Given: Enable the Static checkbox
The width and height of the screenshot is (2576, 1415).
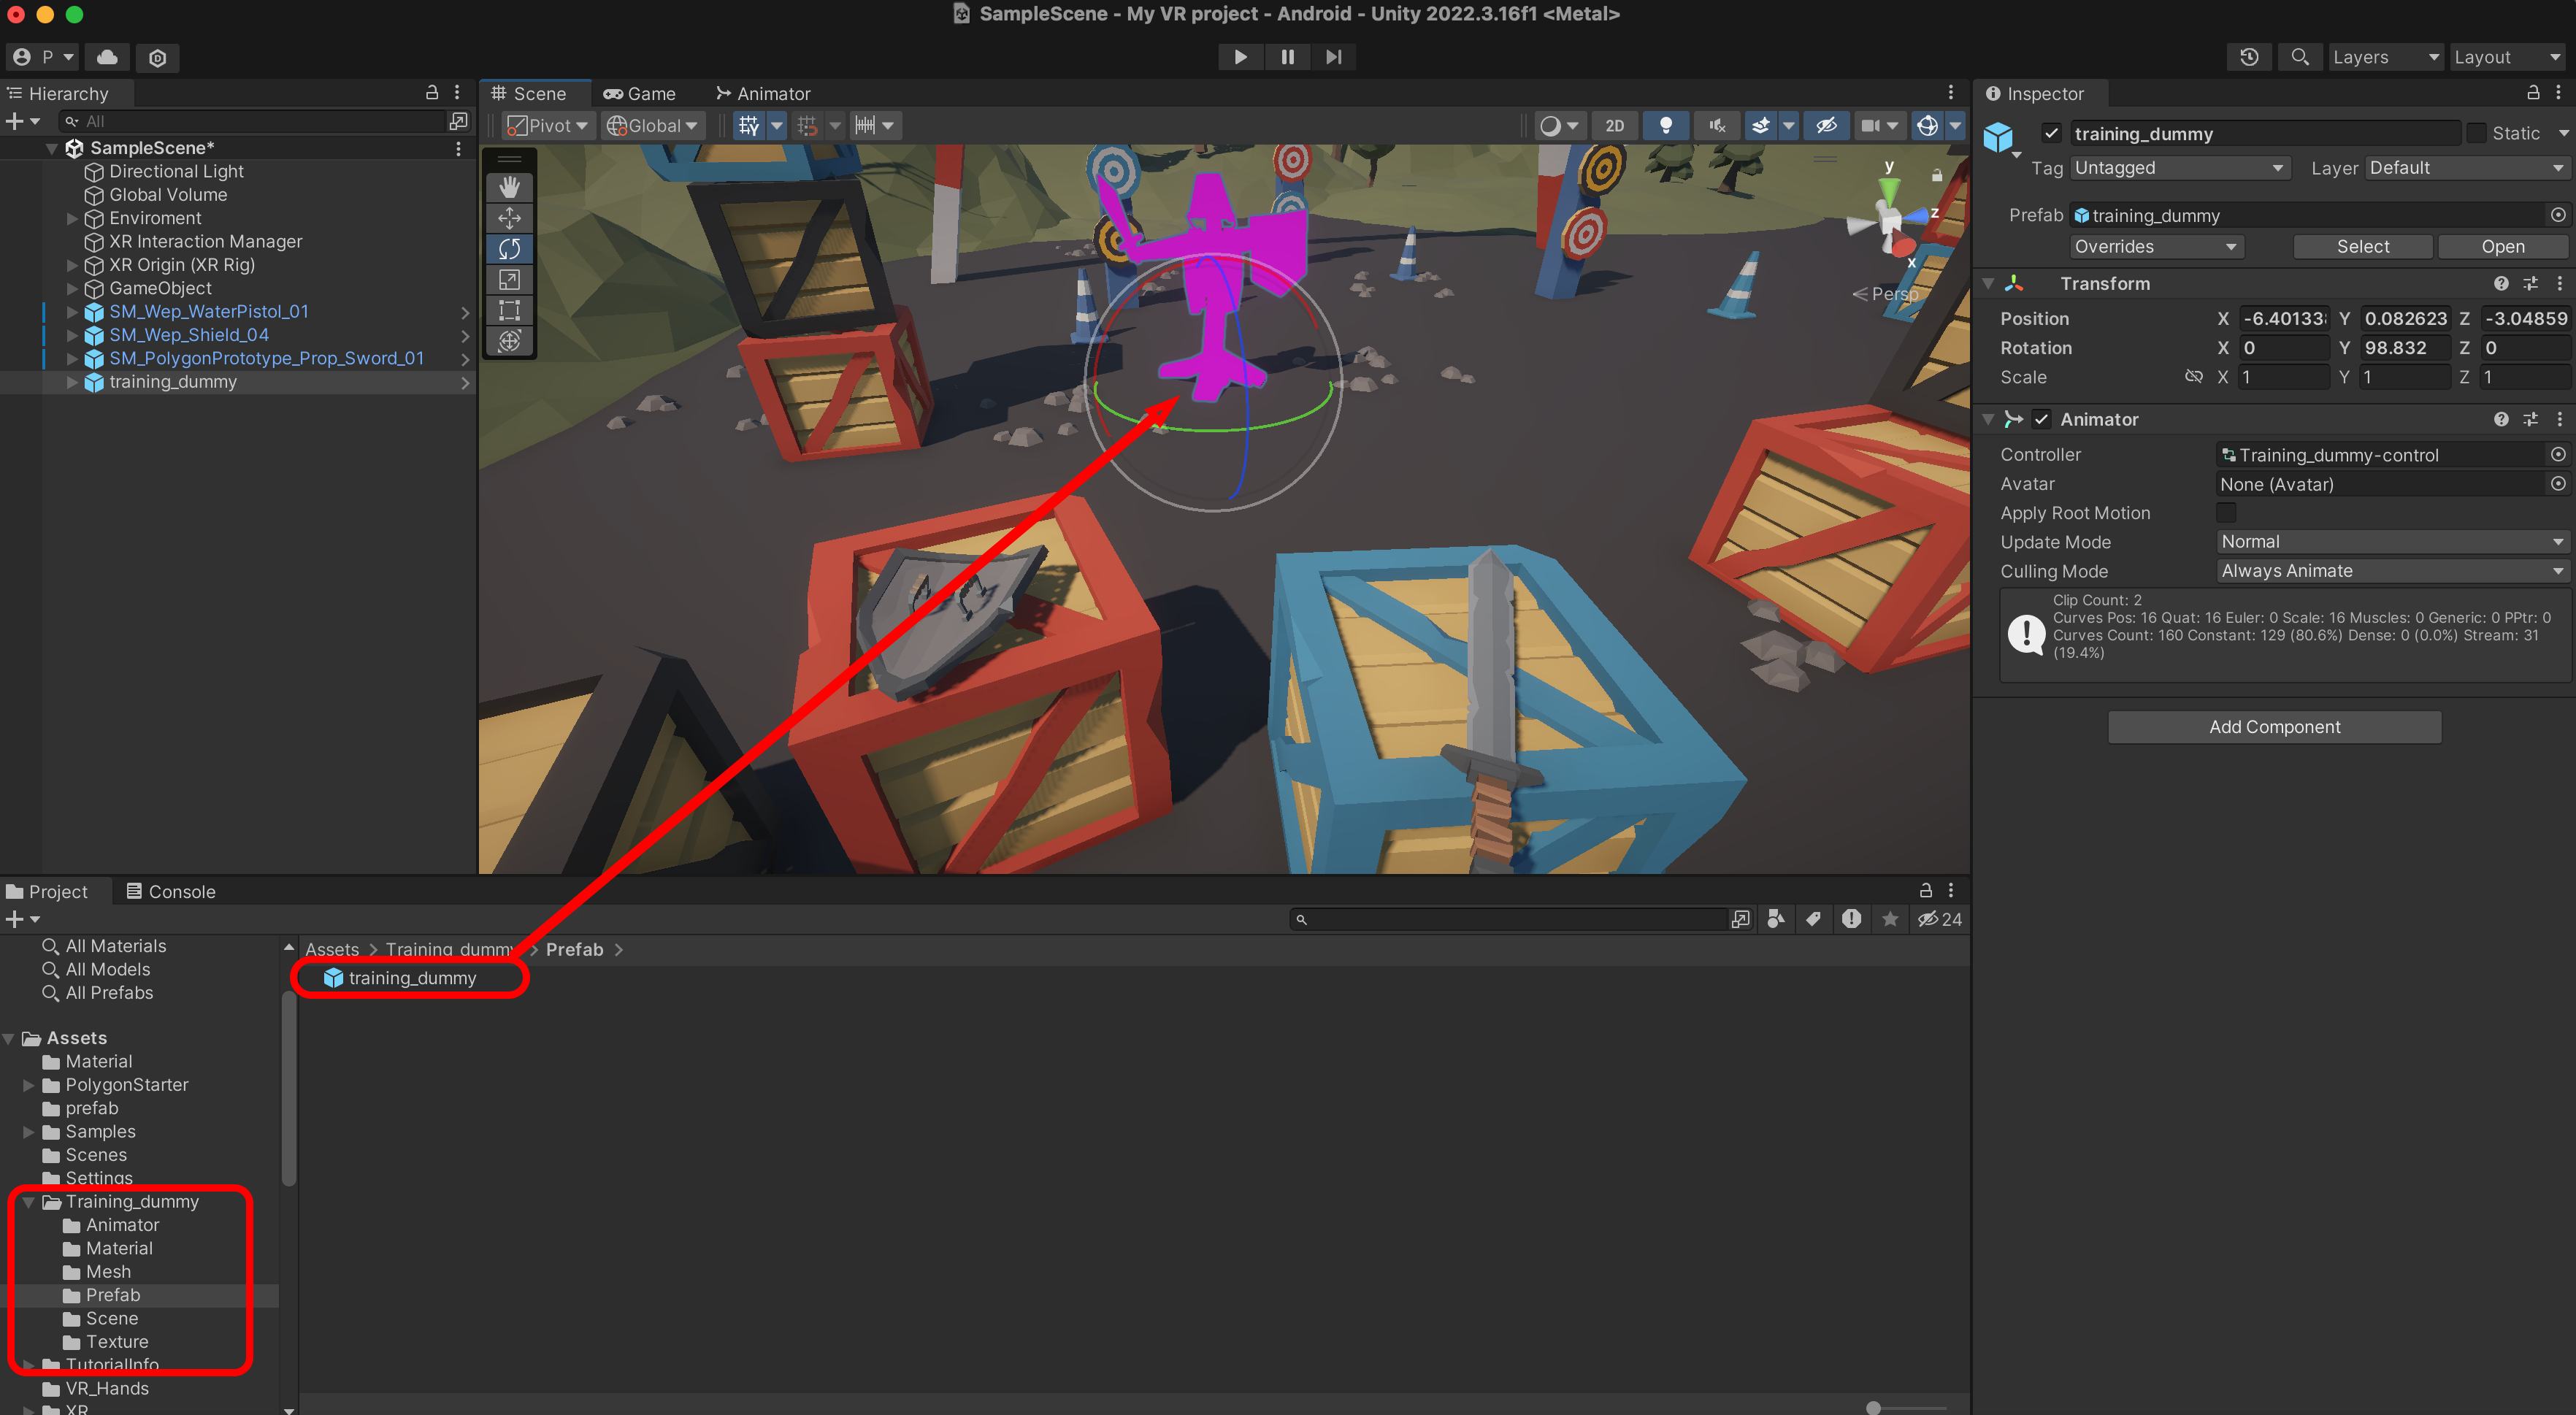Looking at the screenshot, I should 2476,133.
